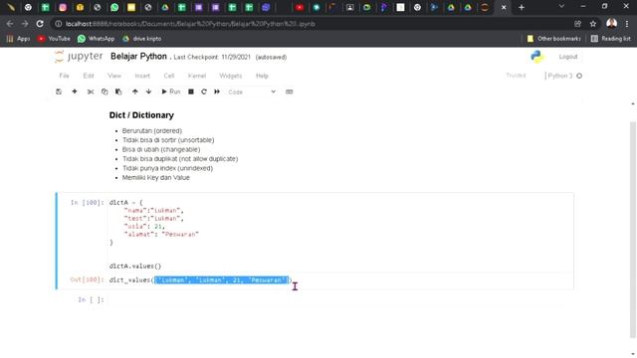
Task: Open Apps bookmark shortcut
Action: click(x=18, y=39)
